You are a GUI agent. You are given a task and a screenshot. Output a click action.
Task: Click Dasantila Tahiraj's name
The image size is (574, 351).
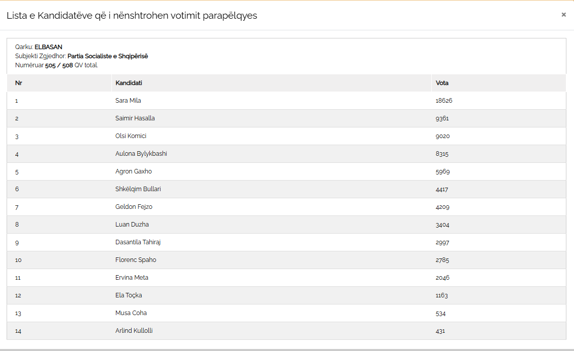[x=138, y=242]
